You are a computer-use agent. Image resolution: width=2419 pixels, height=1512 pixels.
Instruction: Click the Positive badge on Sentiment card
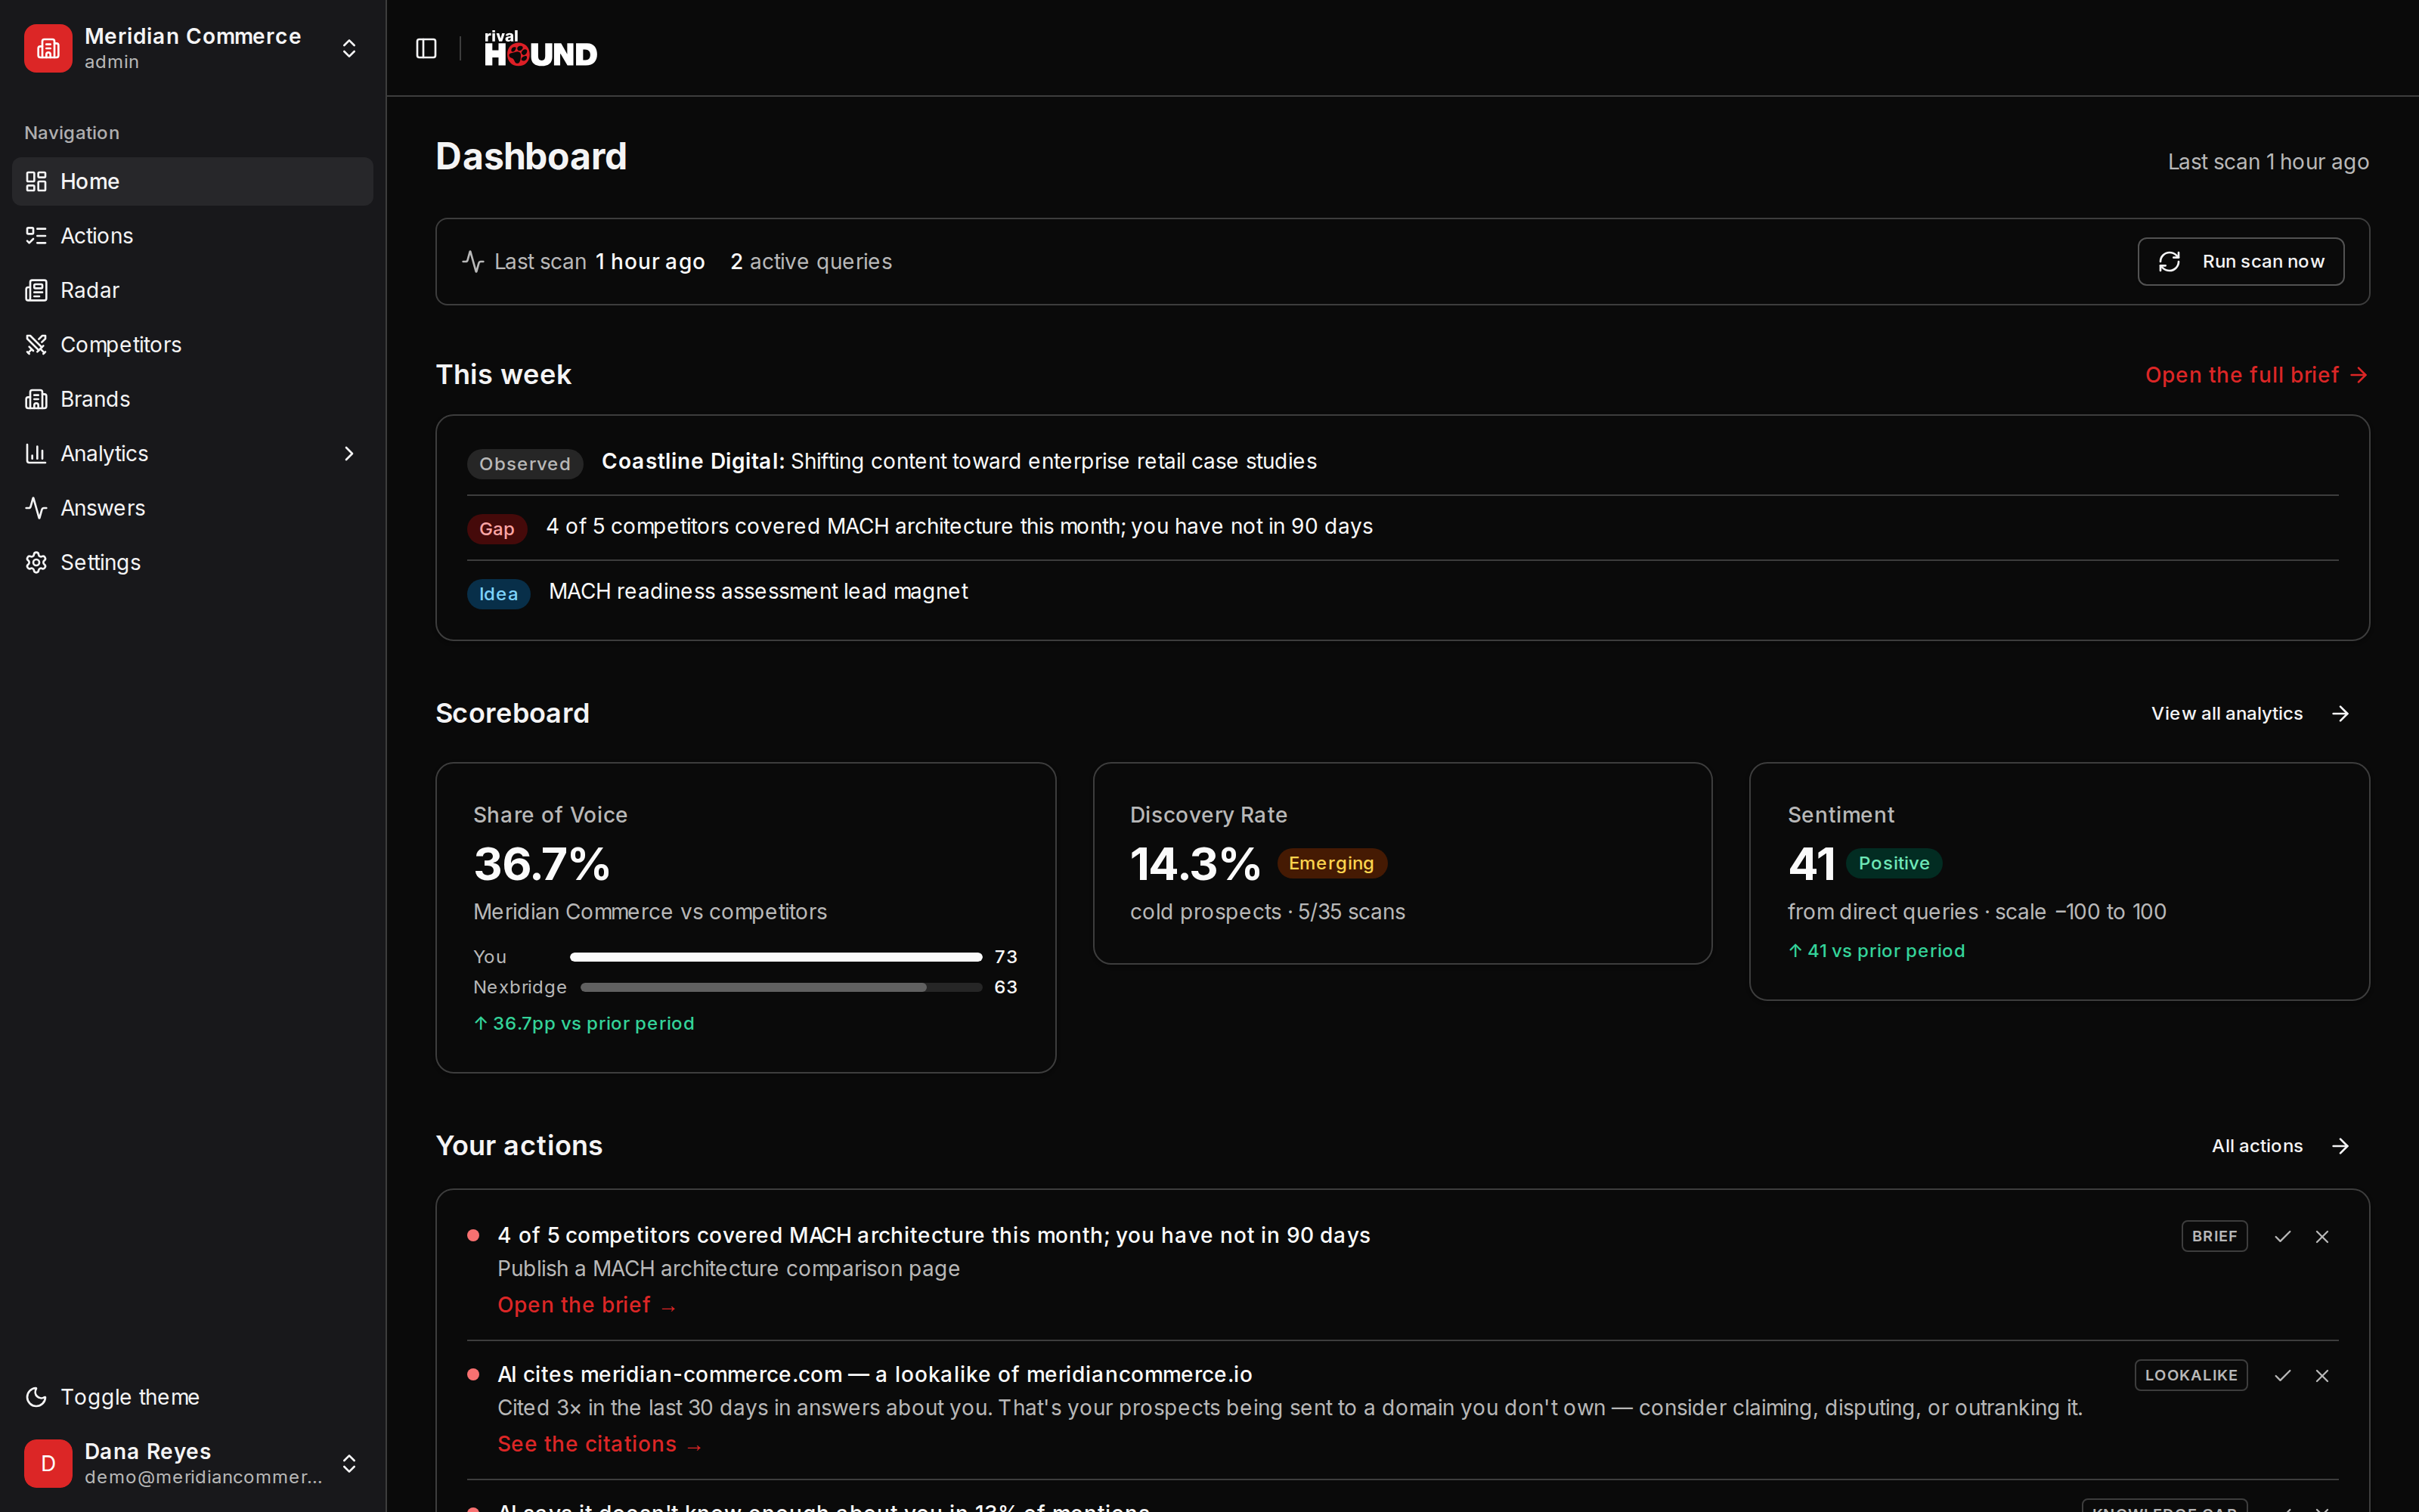pyautogui.click(x=1894, y=863)
